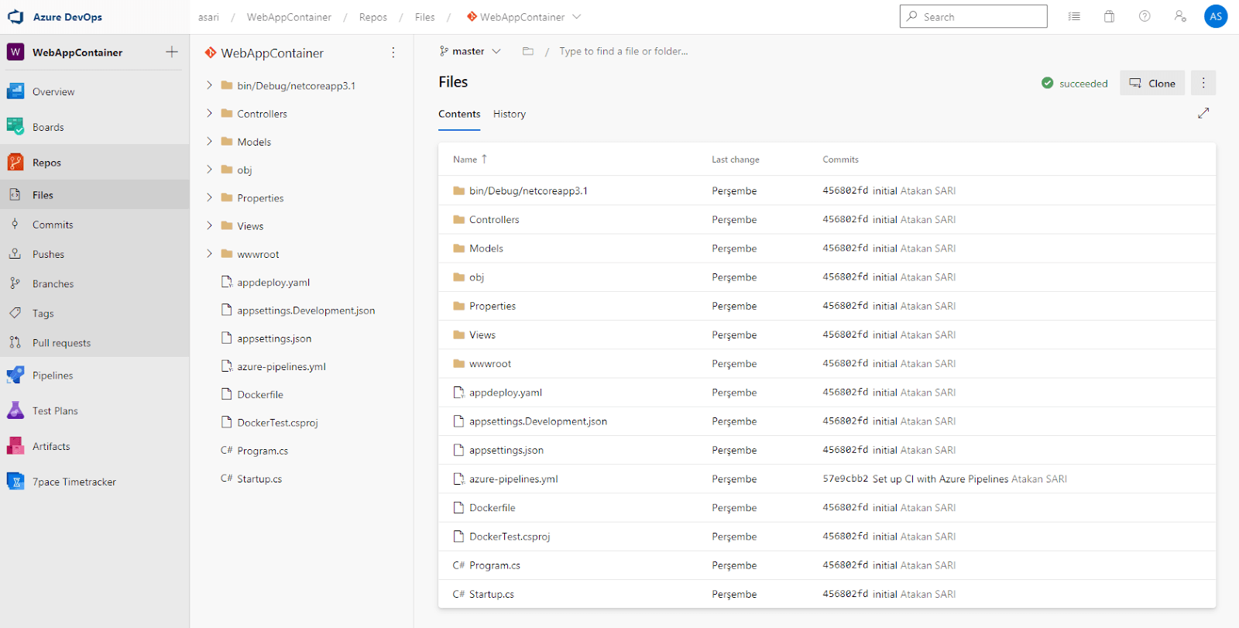This screenshot has height=628, width=1239.
Task: Open the help question mark icon
Action: click(x=1145, y=16)
